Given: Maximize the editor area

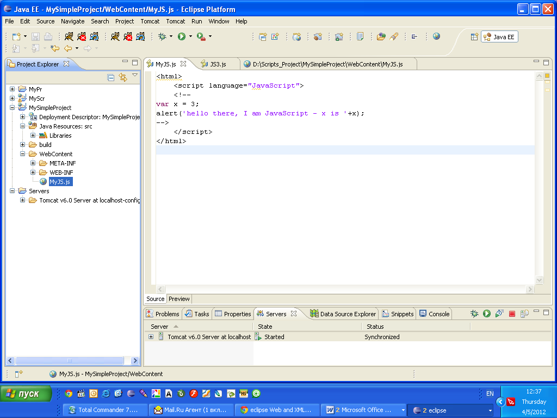Looking at the screenshot, I should click(546, 62).
